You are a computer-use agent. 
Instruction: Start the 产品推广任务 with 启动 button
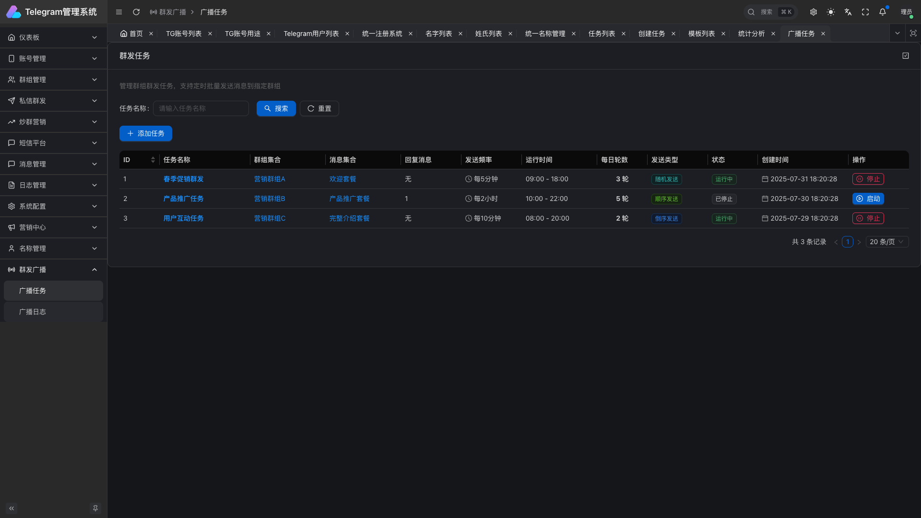(x=868, y=199)
